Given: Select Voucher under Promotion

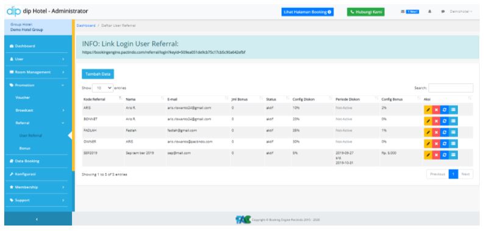Looking at the screenshot, I should tap(23, 98).
